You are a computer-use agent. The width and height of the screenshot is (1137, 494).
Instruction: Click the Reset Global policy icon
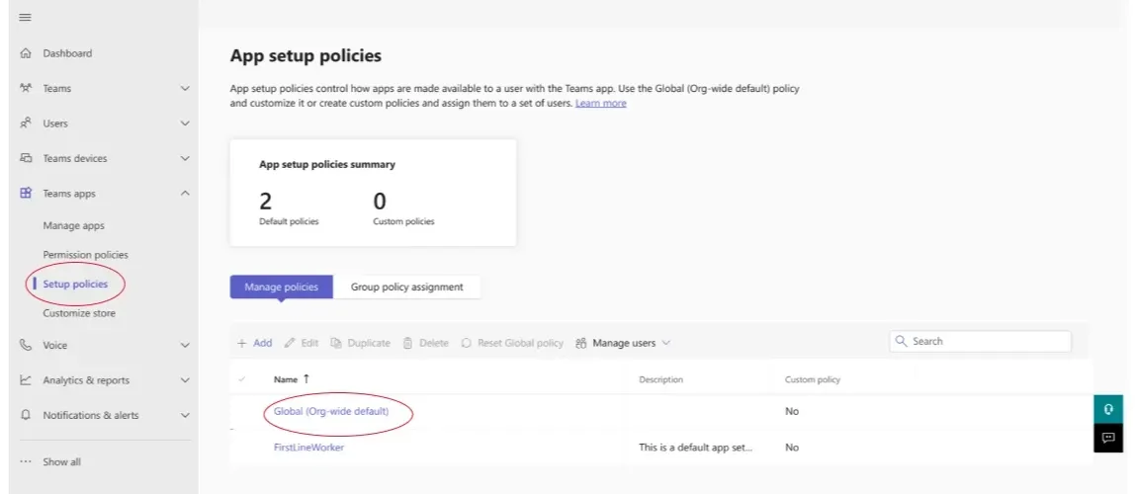click(467, 344)
